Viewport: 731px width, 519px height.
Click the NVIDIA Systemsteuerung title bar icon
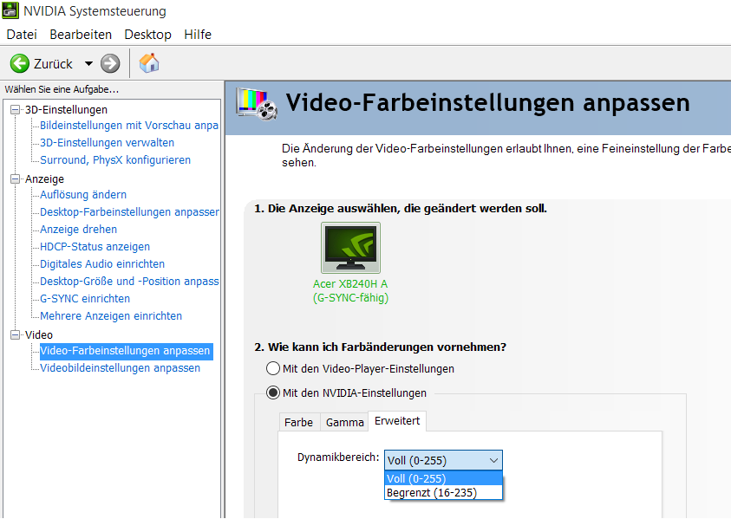click(x=10, y=10)
